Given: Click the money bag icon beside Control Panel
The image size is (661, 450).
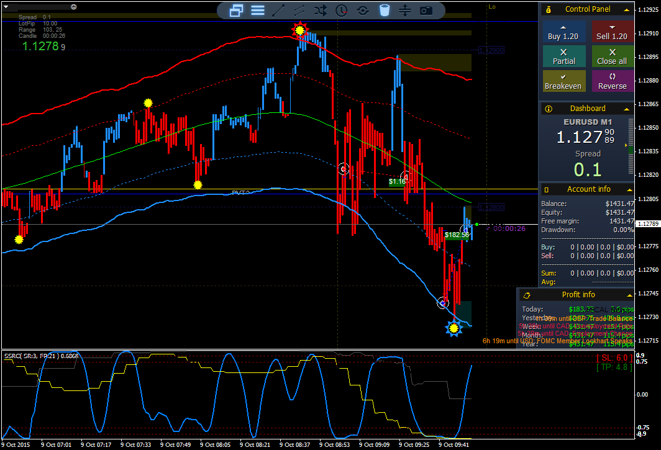Looking at the screenshot, I should click(x=549, y=9).
